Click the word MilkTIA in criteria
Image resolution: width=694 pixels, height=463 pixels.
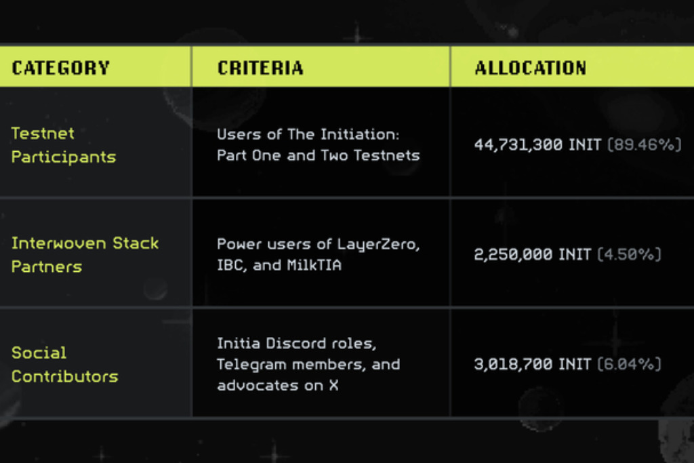314,265
